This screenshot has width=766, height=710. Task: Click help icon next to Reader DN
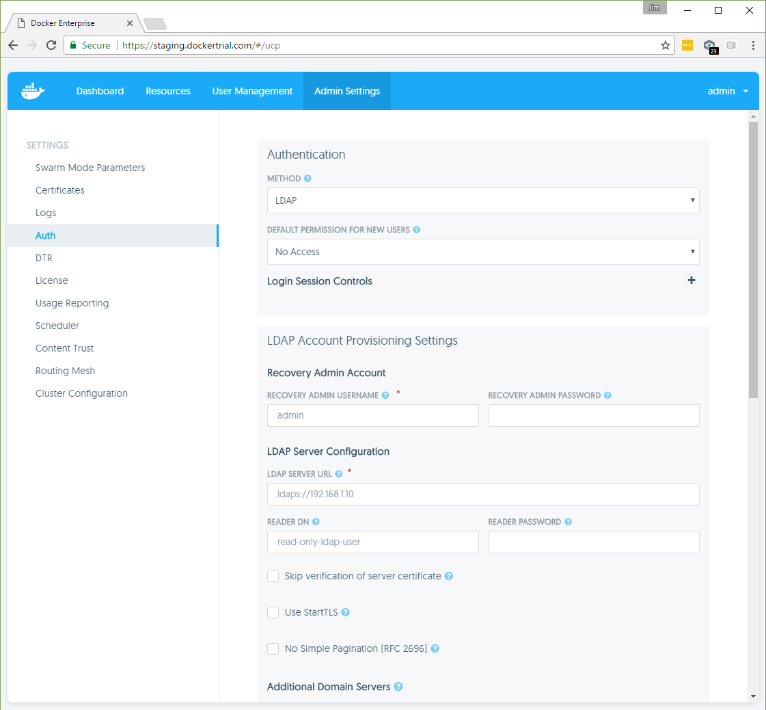tap(316, 522)
